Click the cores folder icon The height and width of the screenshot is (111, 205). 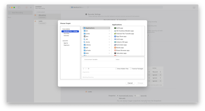coord(84,34)
